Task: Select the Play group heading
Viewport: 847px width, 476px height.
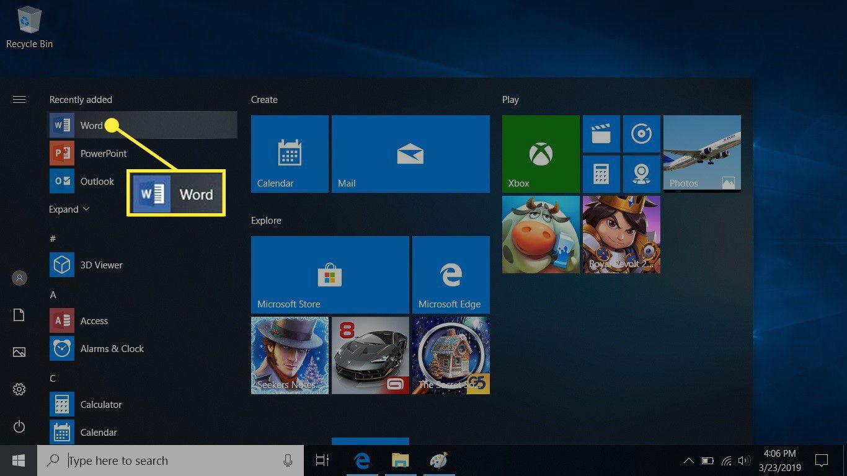Action: tap(510, 99)
